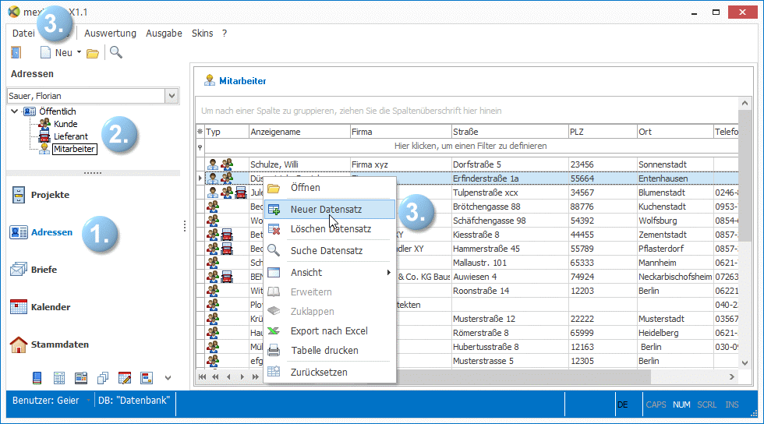Viewport: 764px width, 424px height.
Task: Click the vertical scrollbar down arrow
Action: tap(745, 362)
